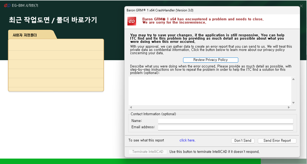
Task: Click the description box scroll down arrow
Action: (293, 103)
